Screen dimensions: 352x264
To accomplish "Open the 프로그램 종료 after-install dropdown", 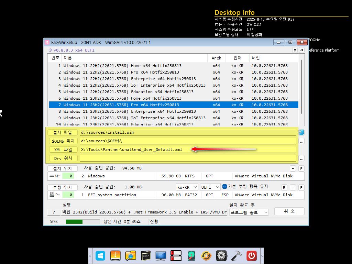I will (249, 212).
